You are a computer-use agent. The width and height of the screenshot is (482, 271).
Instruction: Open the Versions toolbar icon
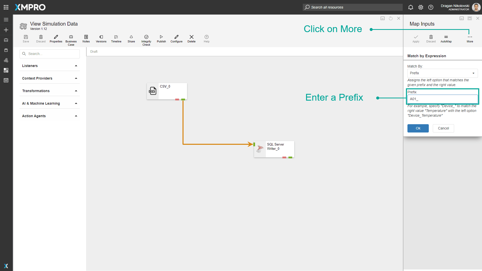tap(101, 37)
